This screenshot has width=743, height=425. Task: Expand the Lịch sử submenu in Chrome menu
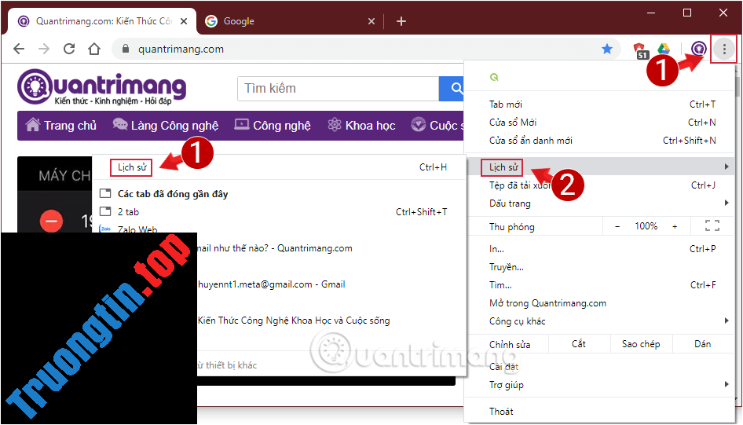[600, 167]
